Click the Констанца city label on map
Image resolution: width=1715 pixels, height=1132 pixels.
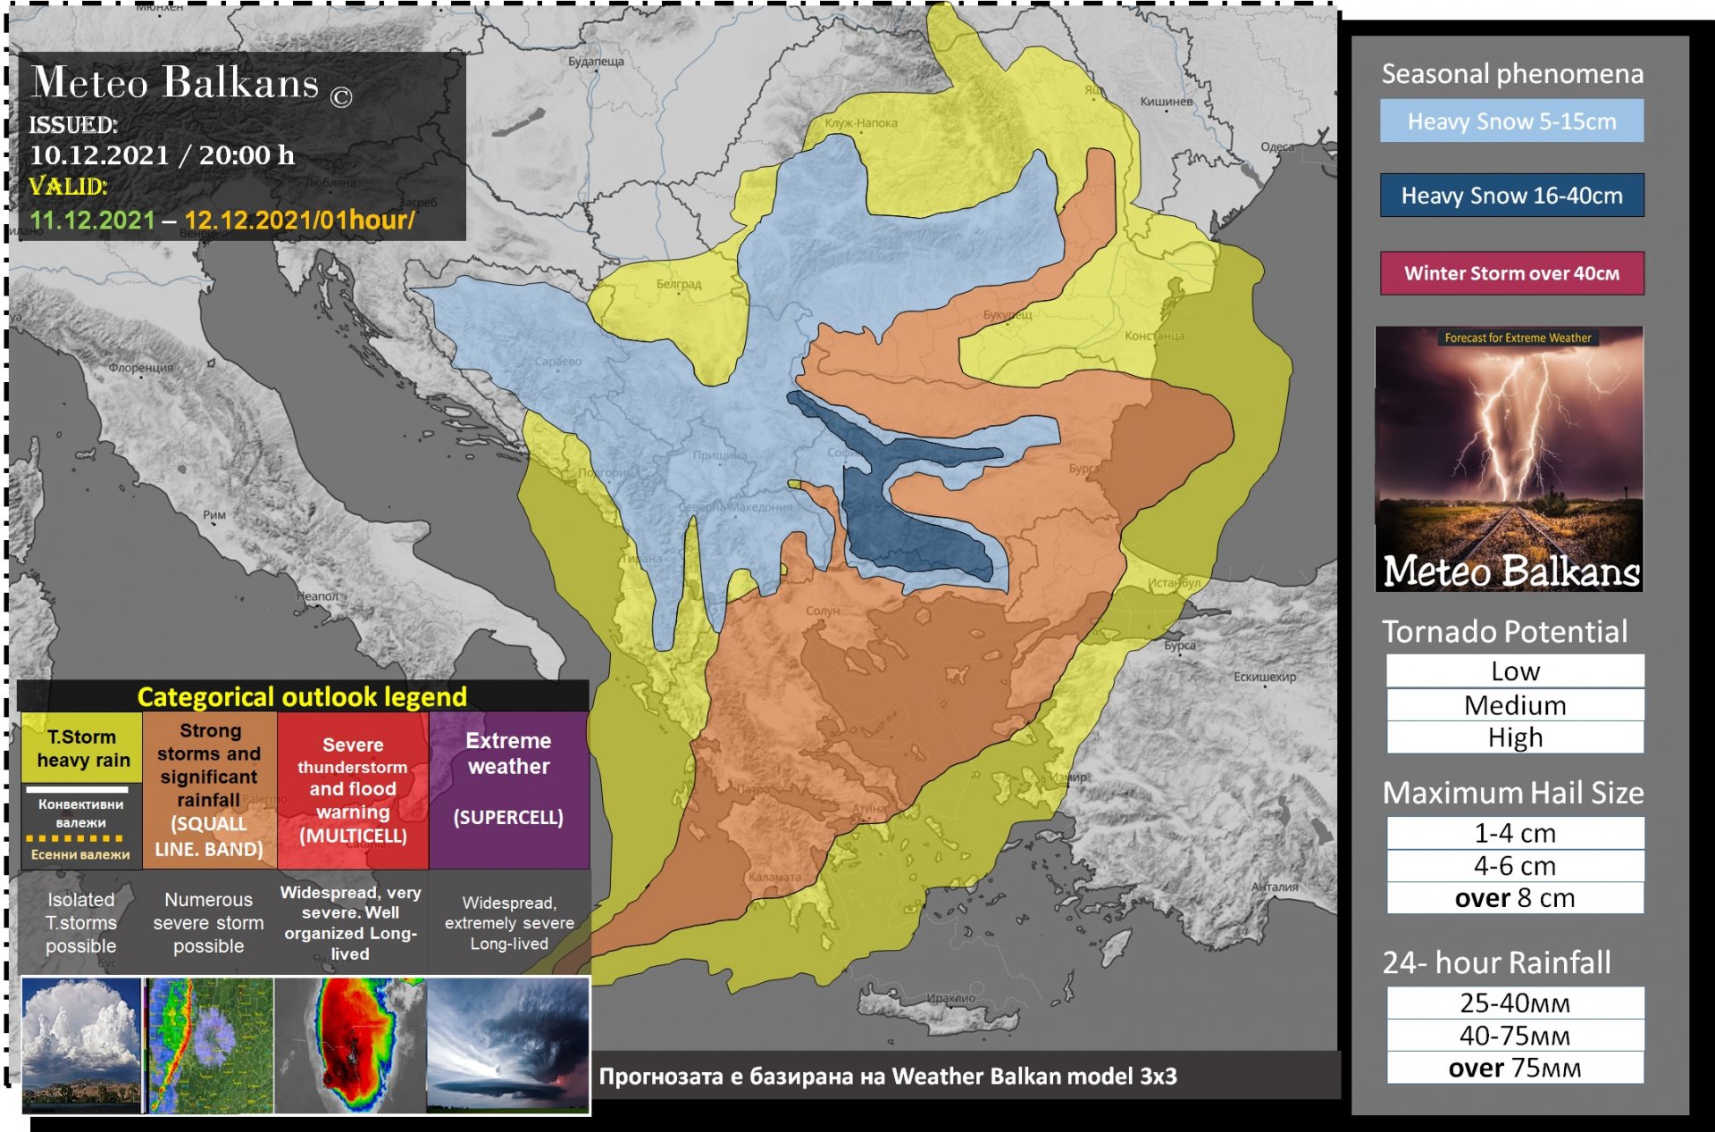pyautogui.click(x=1154, y=336)
